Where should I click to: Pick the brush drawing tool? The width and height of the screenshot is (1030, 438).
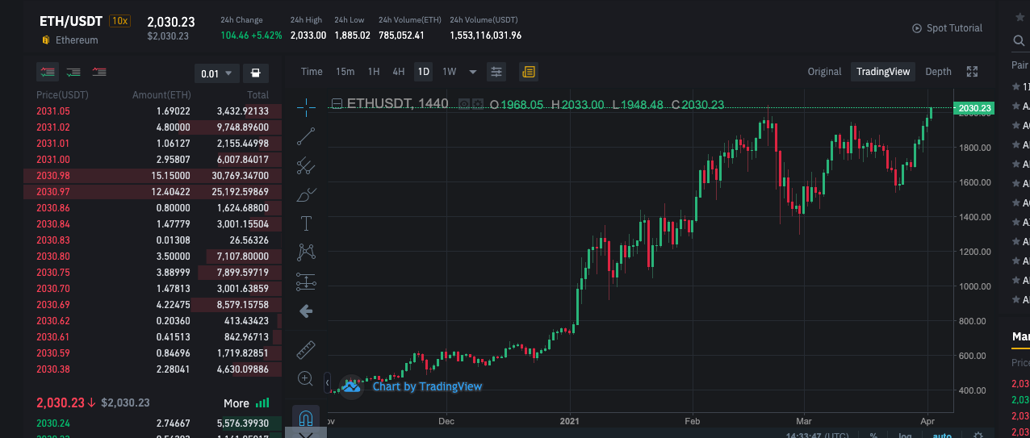pos(306,195)
